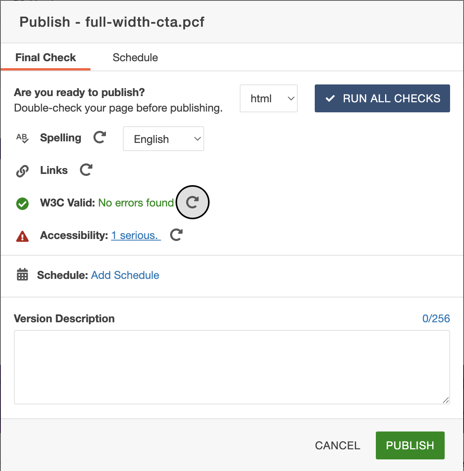Click the Add Schedule link
Image resolution: width=464 pixels, height=471 pixels.
(125, 275)
